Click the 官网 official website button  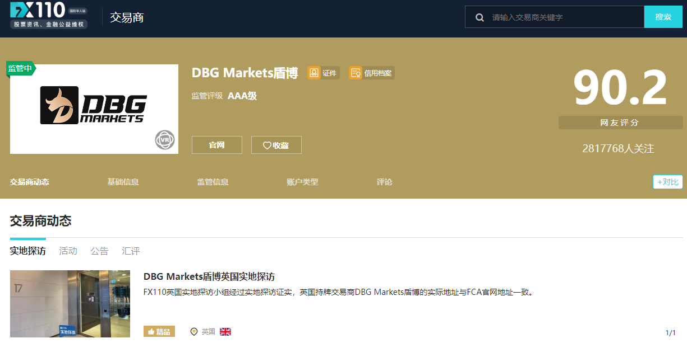point(217,145)
